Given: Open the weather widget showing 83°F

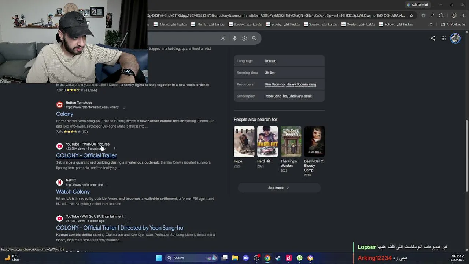Looking at the screenshot, I should [x=12, y=258].
